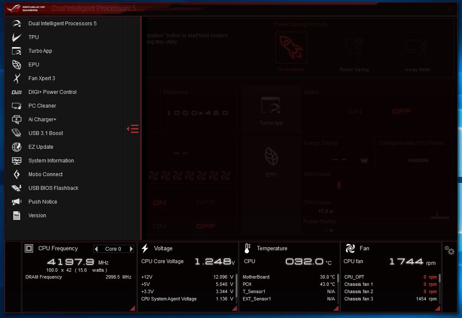
Task: Open the System Information menu entry
Action: coord(51,161)
